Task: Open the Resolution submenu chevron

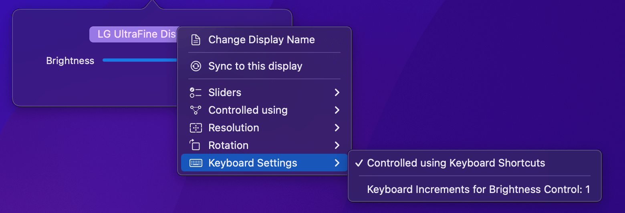Action: (337, 128)
